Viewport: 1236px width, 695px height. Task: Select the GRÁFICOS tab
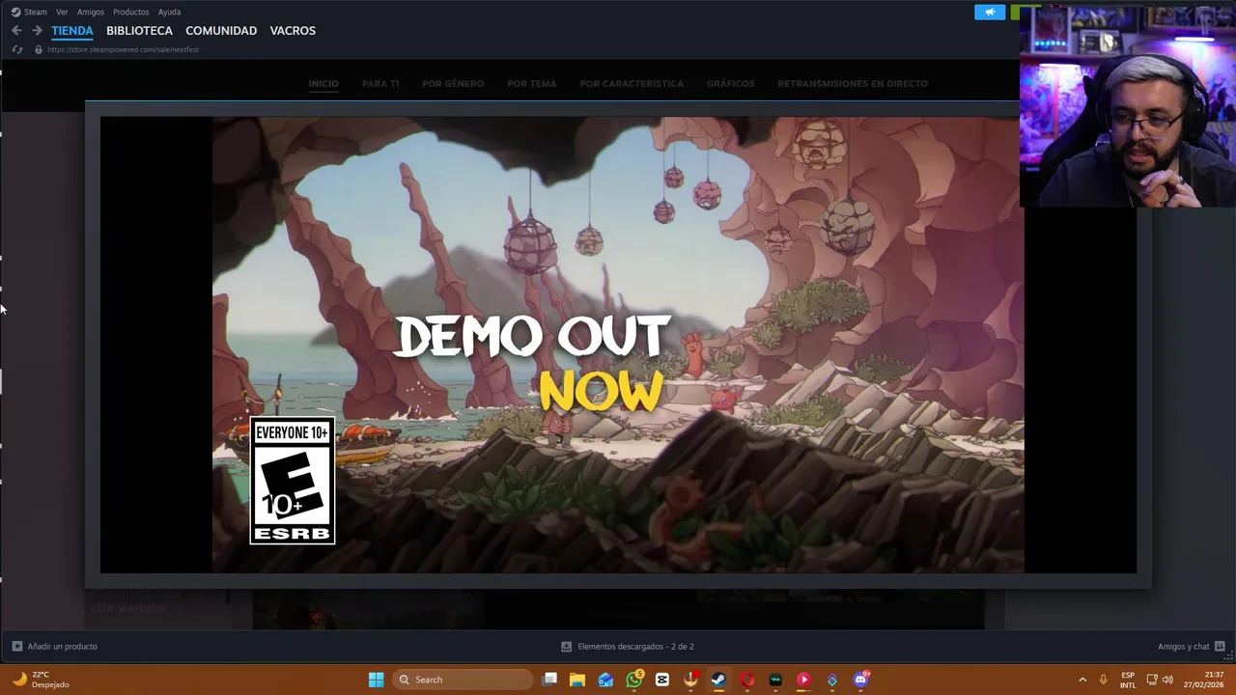pos(731,84)
